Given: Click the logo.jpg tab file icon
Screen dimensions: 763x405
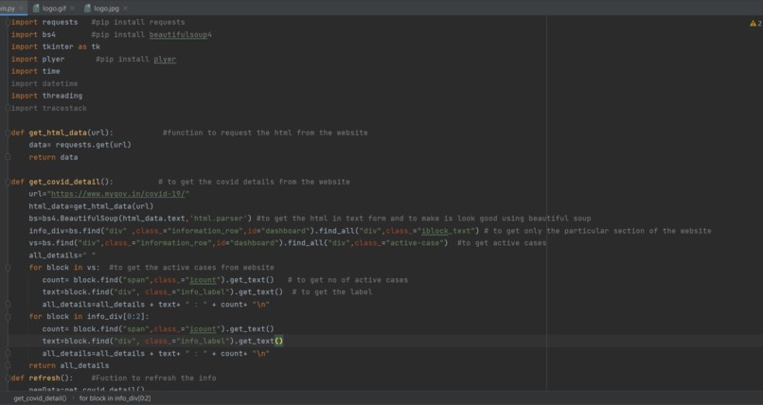Looking at the screenshot, I should click(88, 9).
